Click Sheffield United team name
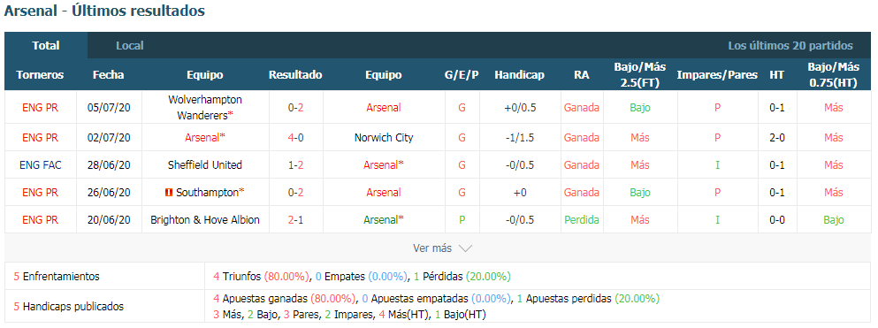Viewport: 878px width, 328px height. point(205,165)
